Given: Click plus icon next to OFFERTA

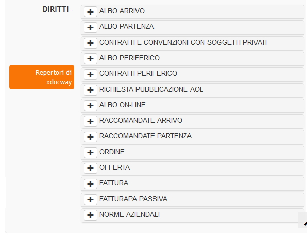Looking at the screenshot, I should tap(91, 168).
